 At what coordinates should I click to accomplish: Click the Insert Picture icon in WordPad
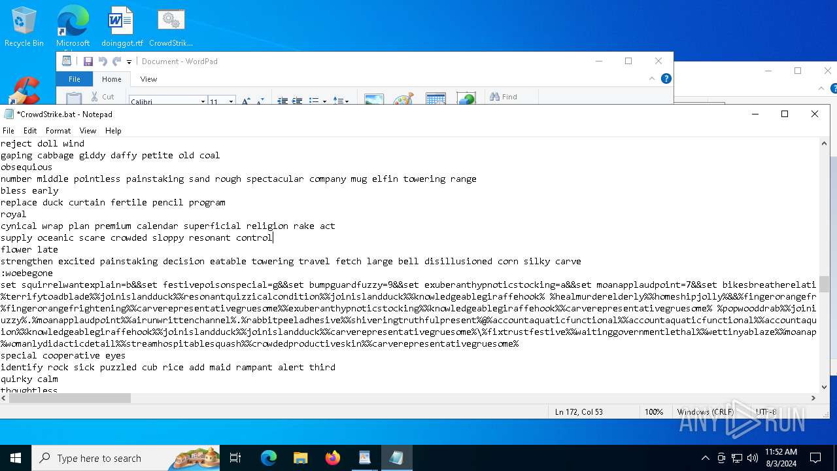click(x=374, y=99)
